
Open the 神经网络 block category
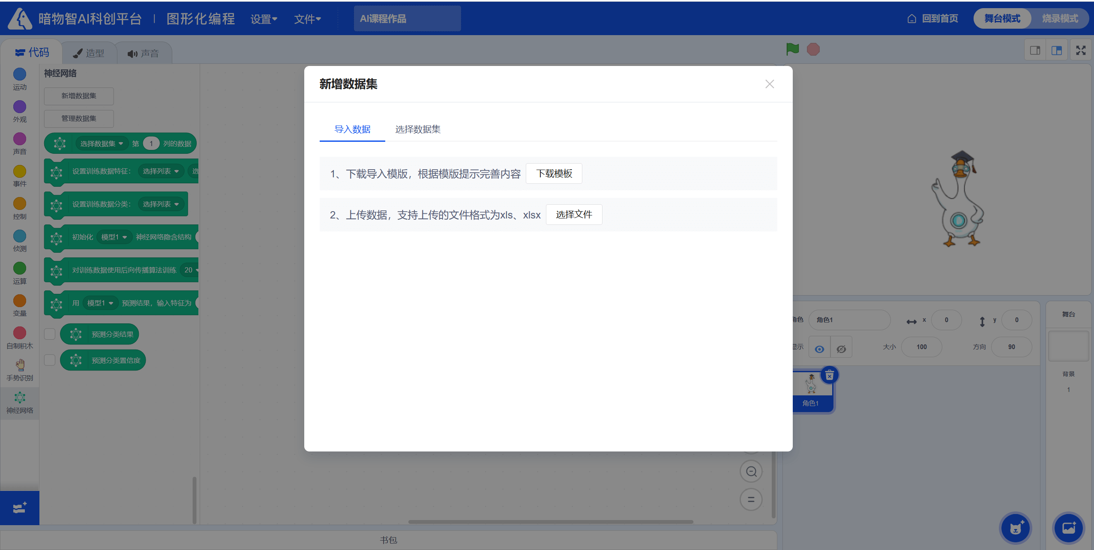[x=20, y=403]
